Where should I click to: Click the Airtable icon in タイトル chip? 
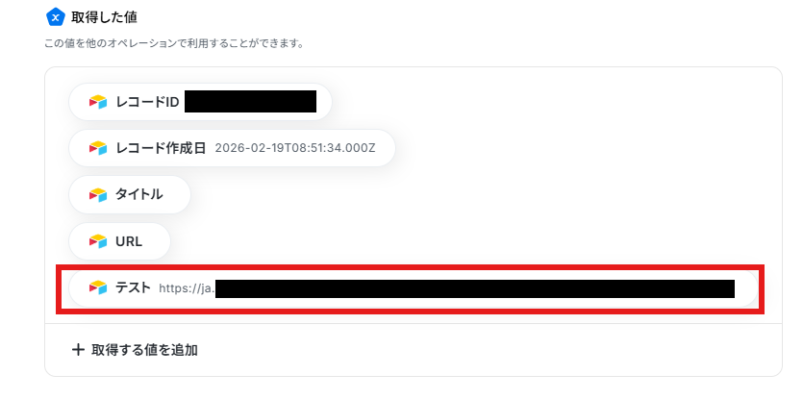(x=98, y=194)
